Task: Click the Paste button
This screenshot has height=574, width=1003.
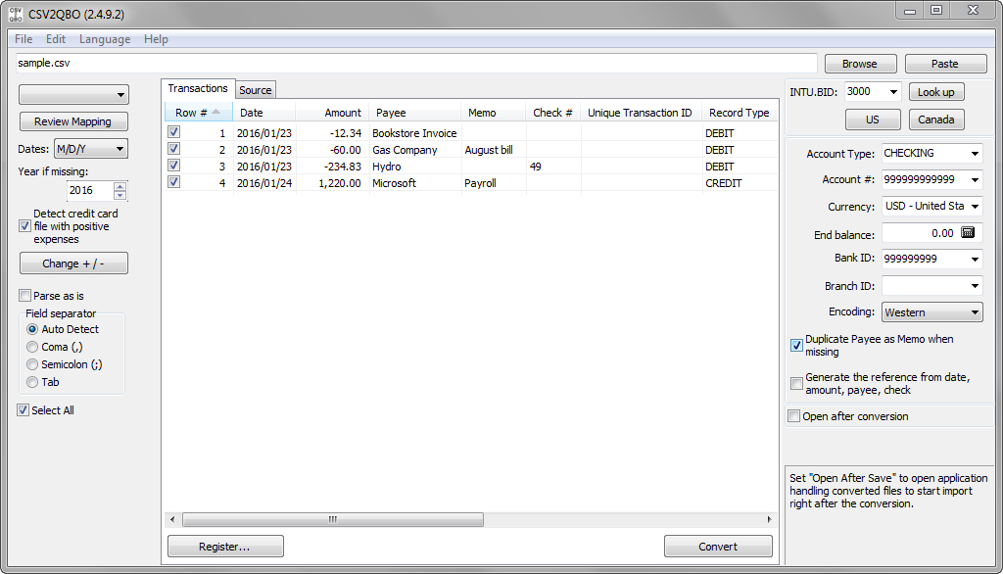Action: tap(945, 64)
